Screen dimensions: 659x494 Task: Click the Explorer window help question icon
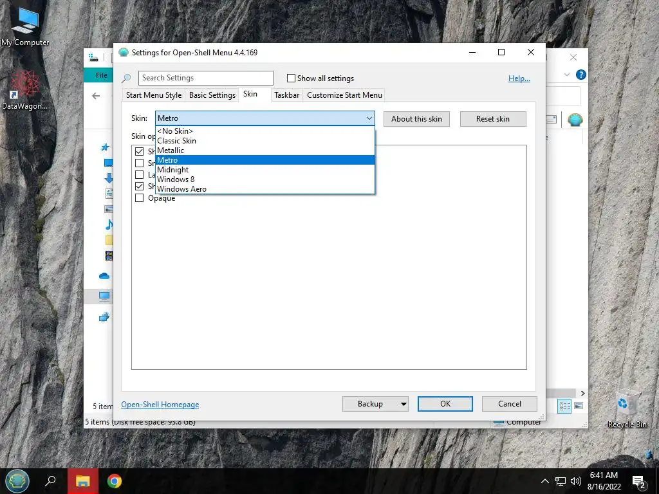(581, 75)
